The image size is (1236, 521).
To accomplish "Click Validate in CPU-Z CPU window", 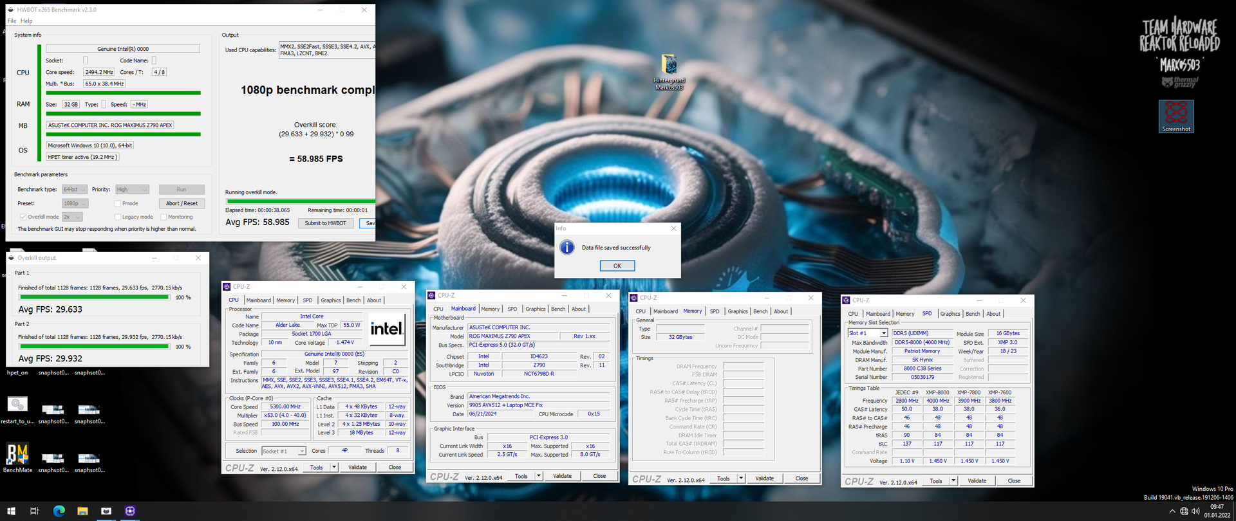I will coord(358,468).
